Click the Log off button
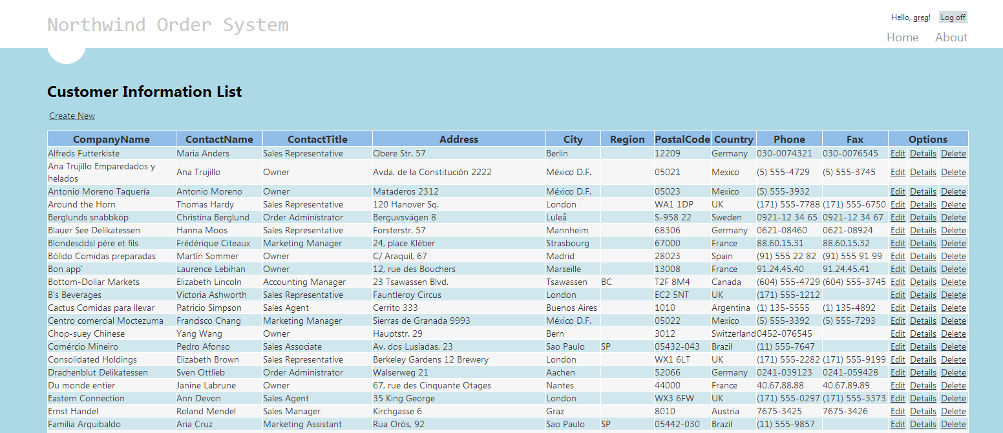Viewport: 1003px width, 433px height. (x=953, y=17)
